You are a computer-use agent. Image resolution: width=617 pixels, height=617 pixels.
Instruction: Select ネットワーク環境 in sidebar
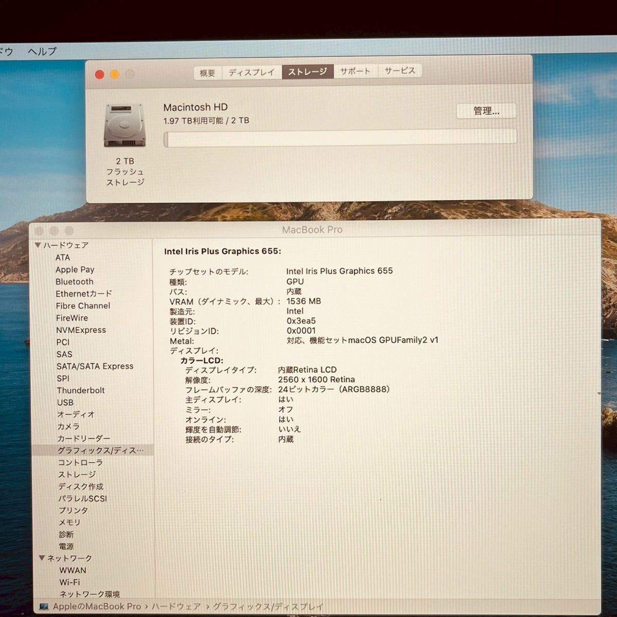89,594
